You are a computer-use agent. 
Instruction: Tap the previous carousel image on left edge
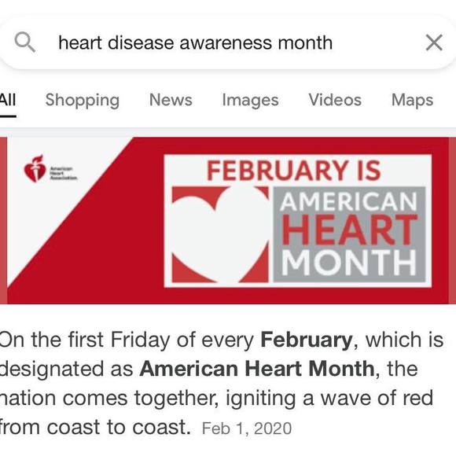(x=3, y=221)
